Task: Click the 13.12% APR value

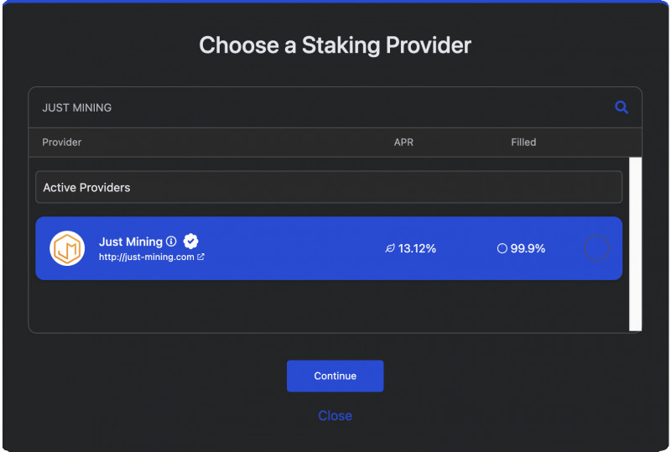Action: point(417,248)
